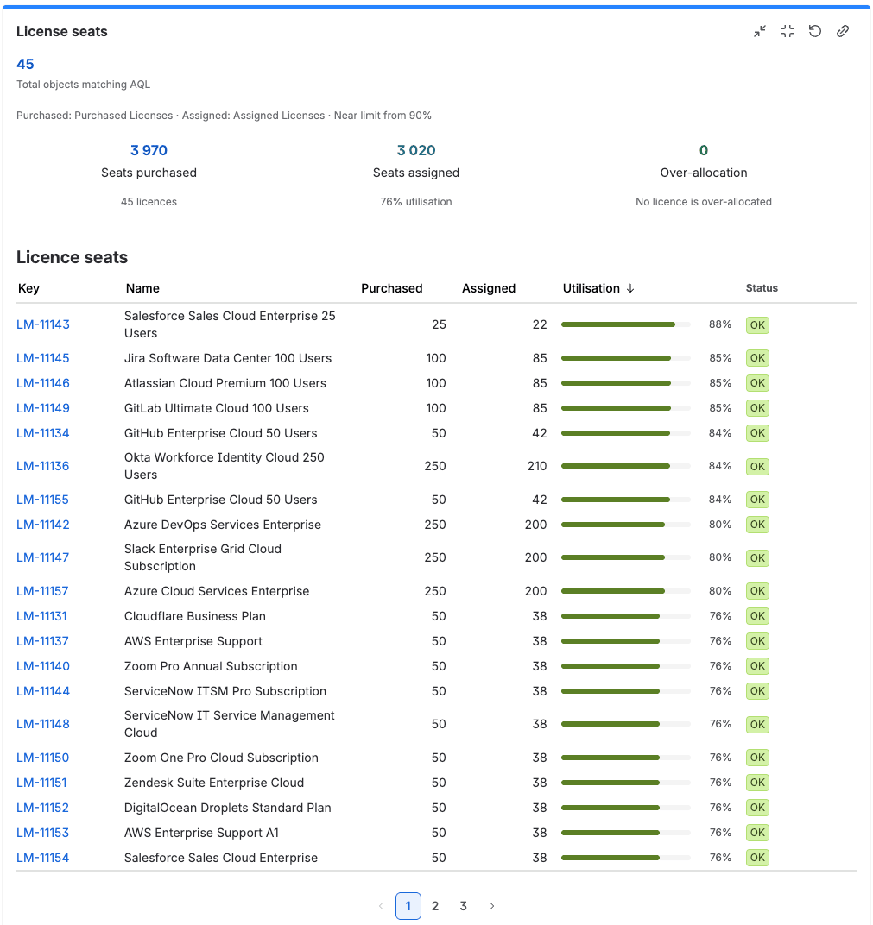873x925 pixels.
Task: Go to previous page arrow
Action: click(382, 906)
